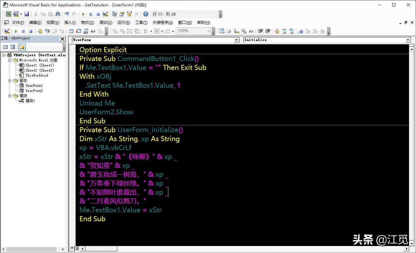
Task: Click the blue Help question mark icon
Action: 145,14
